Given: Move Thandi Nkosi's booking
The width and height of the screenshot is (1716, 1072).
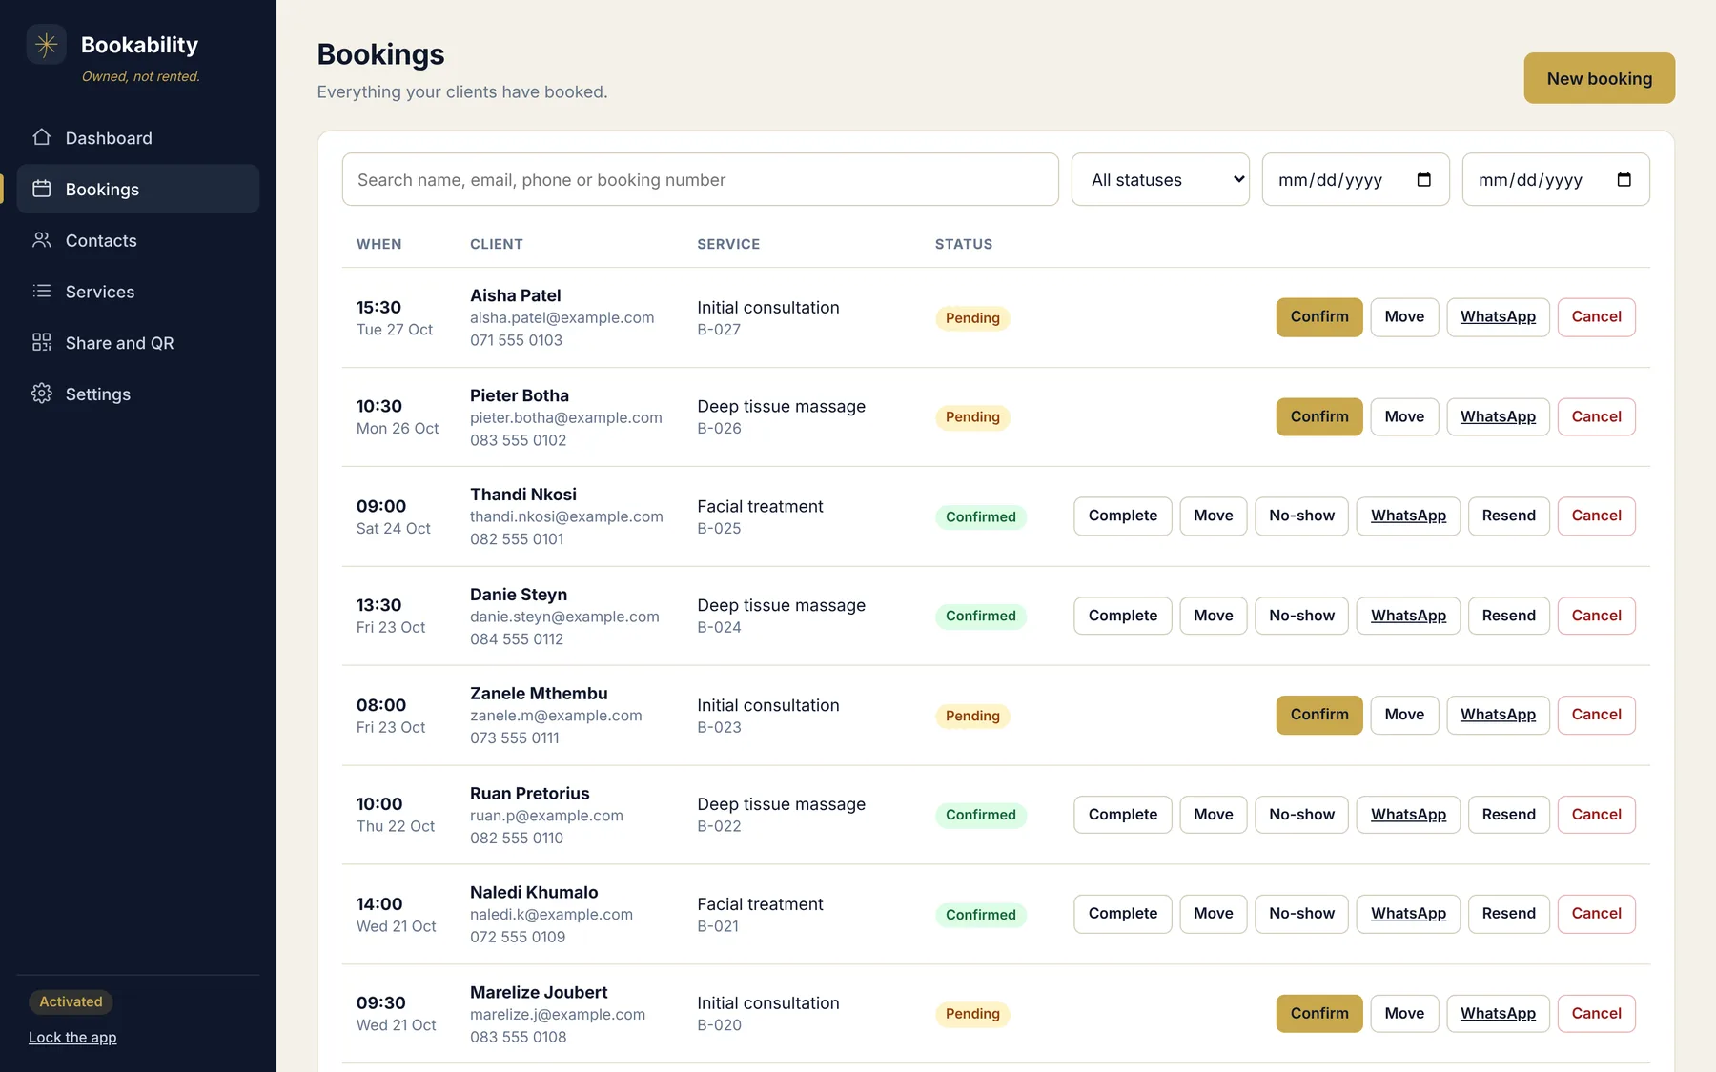Looking at the screenshot, I should (x=1214, y=516).
